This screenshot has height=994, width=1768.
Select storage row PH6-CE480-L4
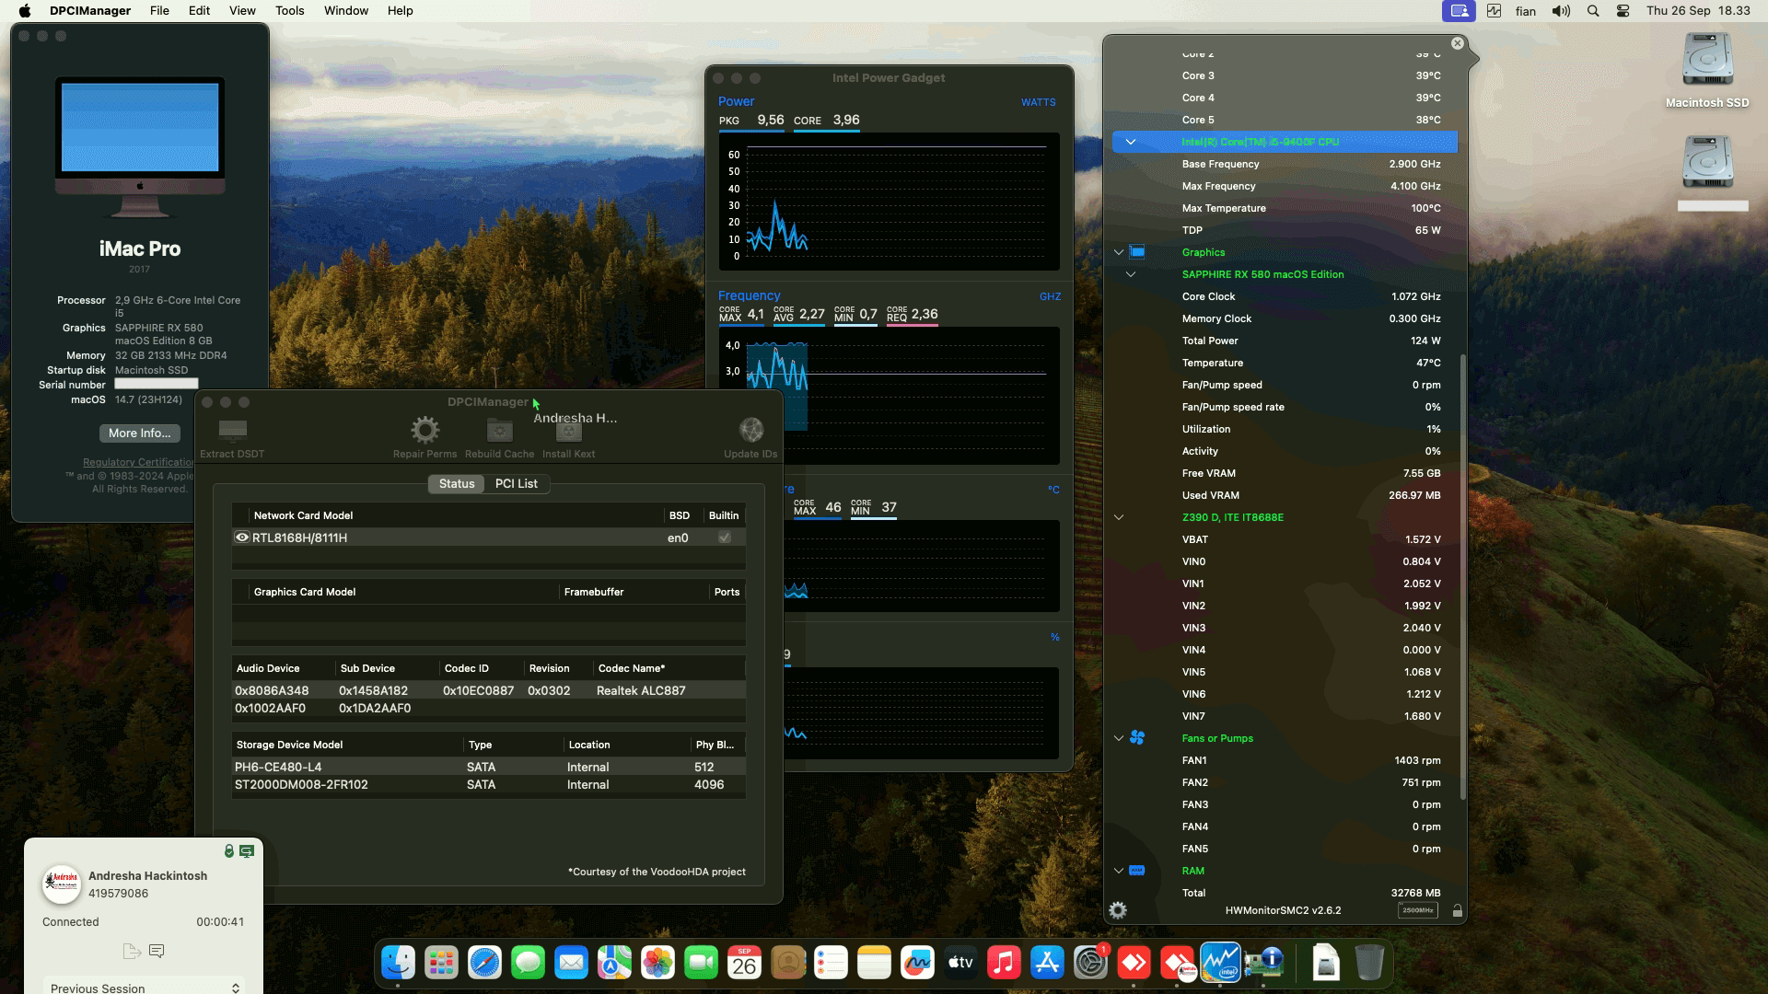(x=488, y=767)
